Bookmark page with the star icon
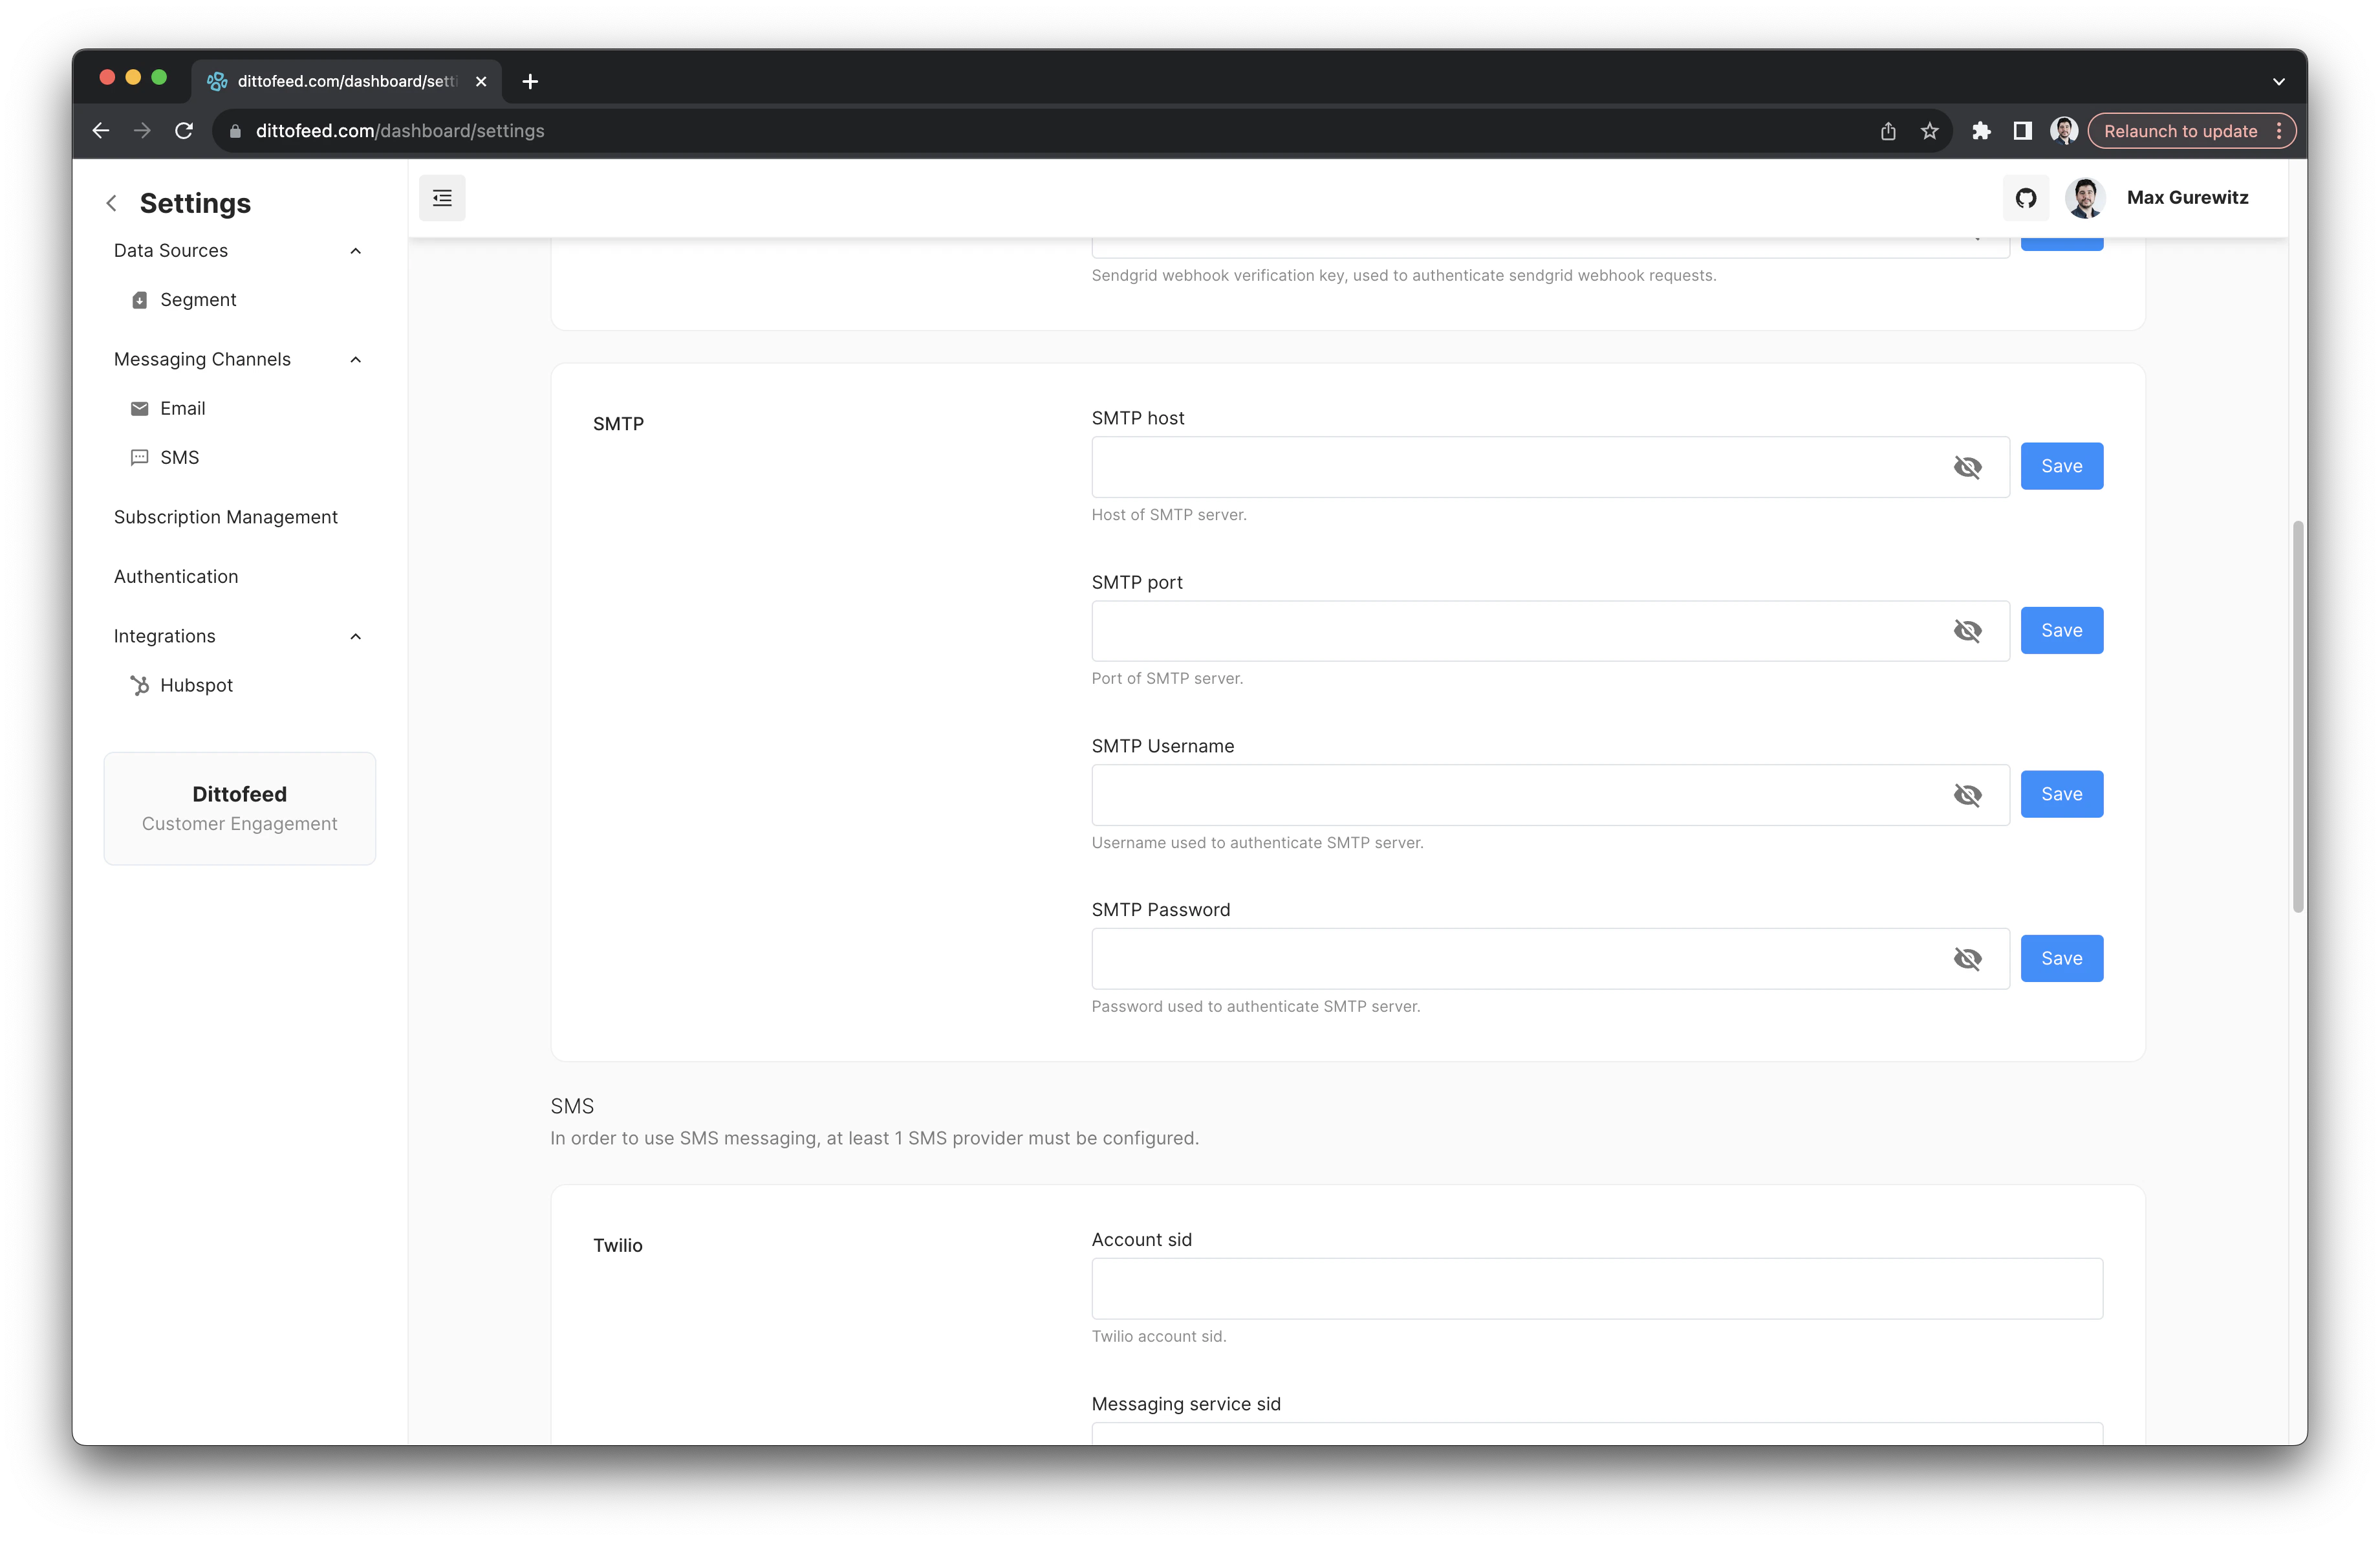 [1930, 131]
